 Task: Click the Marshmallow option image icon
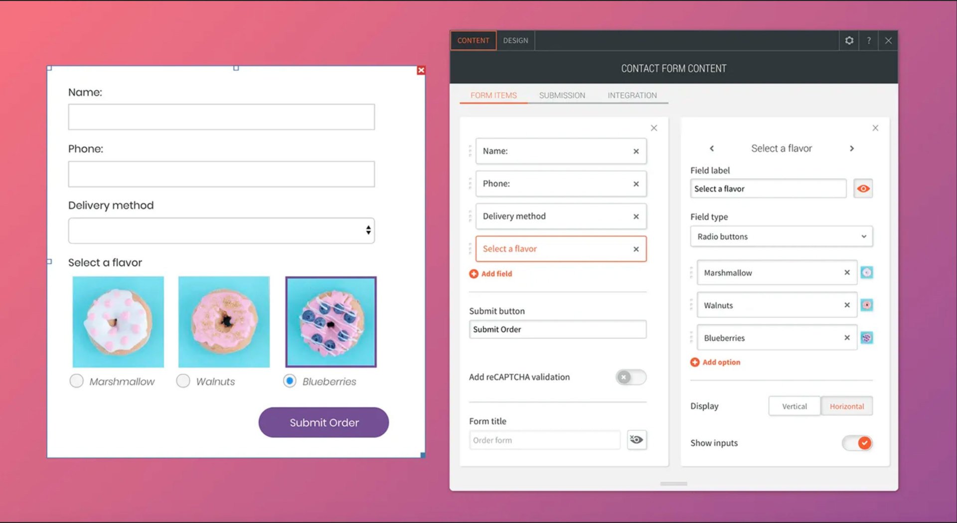[x=867, y=273]
